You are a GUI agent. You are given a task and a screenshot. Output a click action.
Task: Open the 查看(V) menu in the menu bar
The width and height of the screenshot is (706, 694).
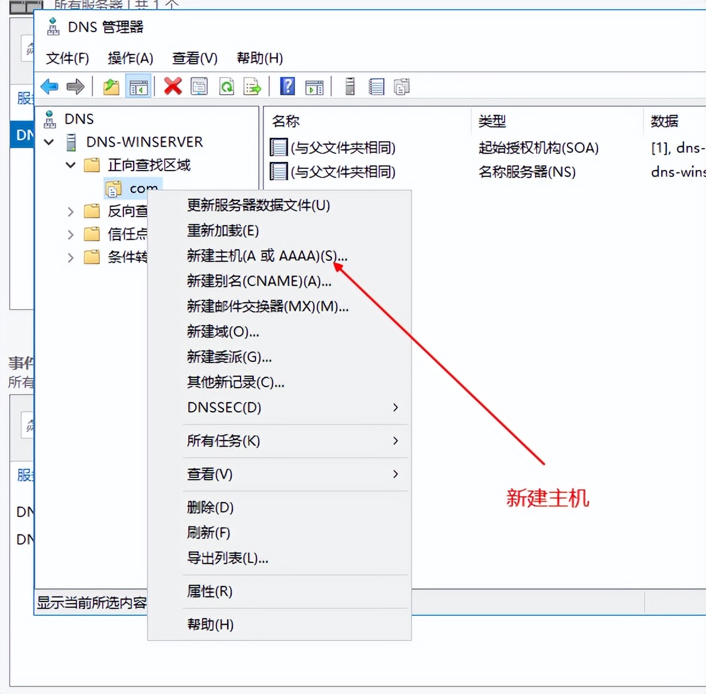click(195, 58)
